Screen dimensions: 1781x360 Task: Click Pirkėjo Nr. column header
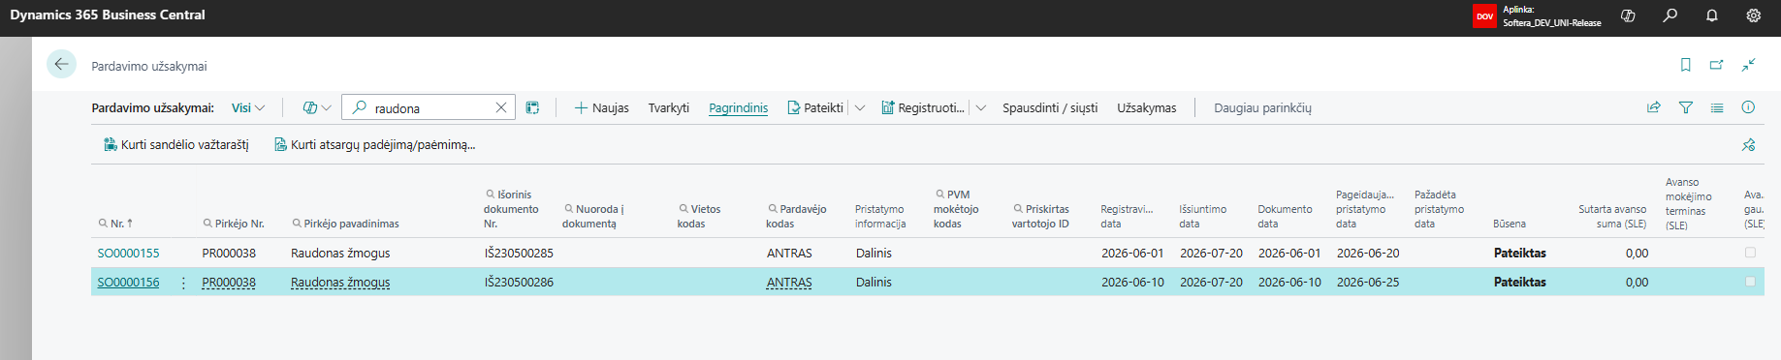coord(233,224)
